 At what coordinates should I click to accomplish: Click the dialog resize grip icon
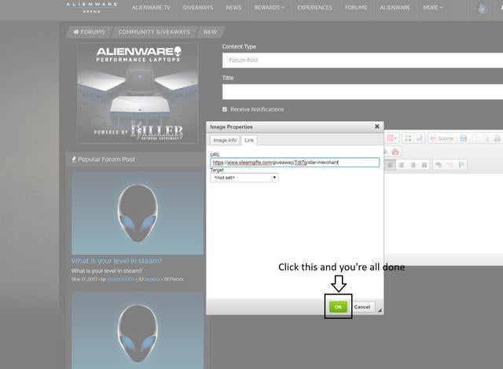click(380, 310)
